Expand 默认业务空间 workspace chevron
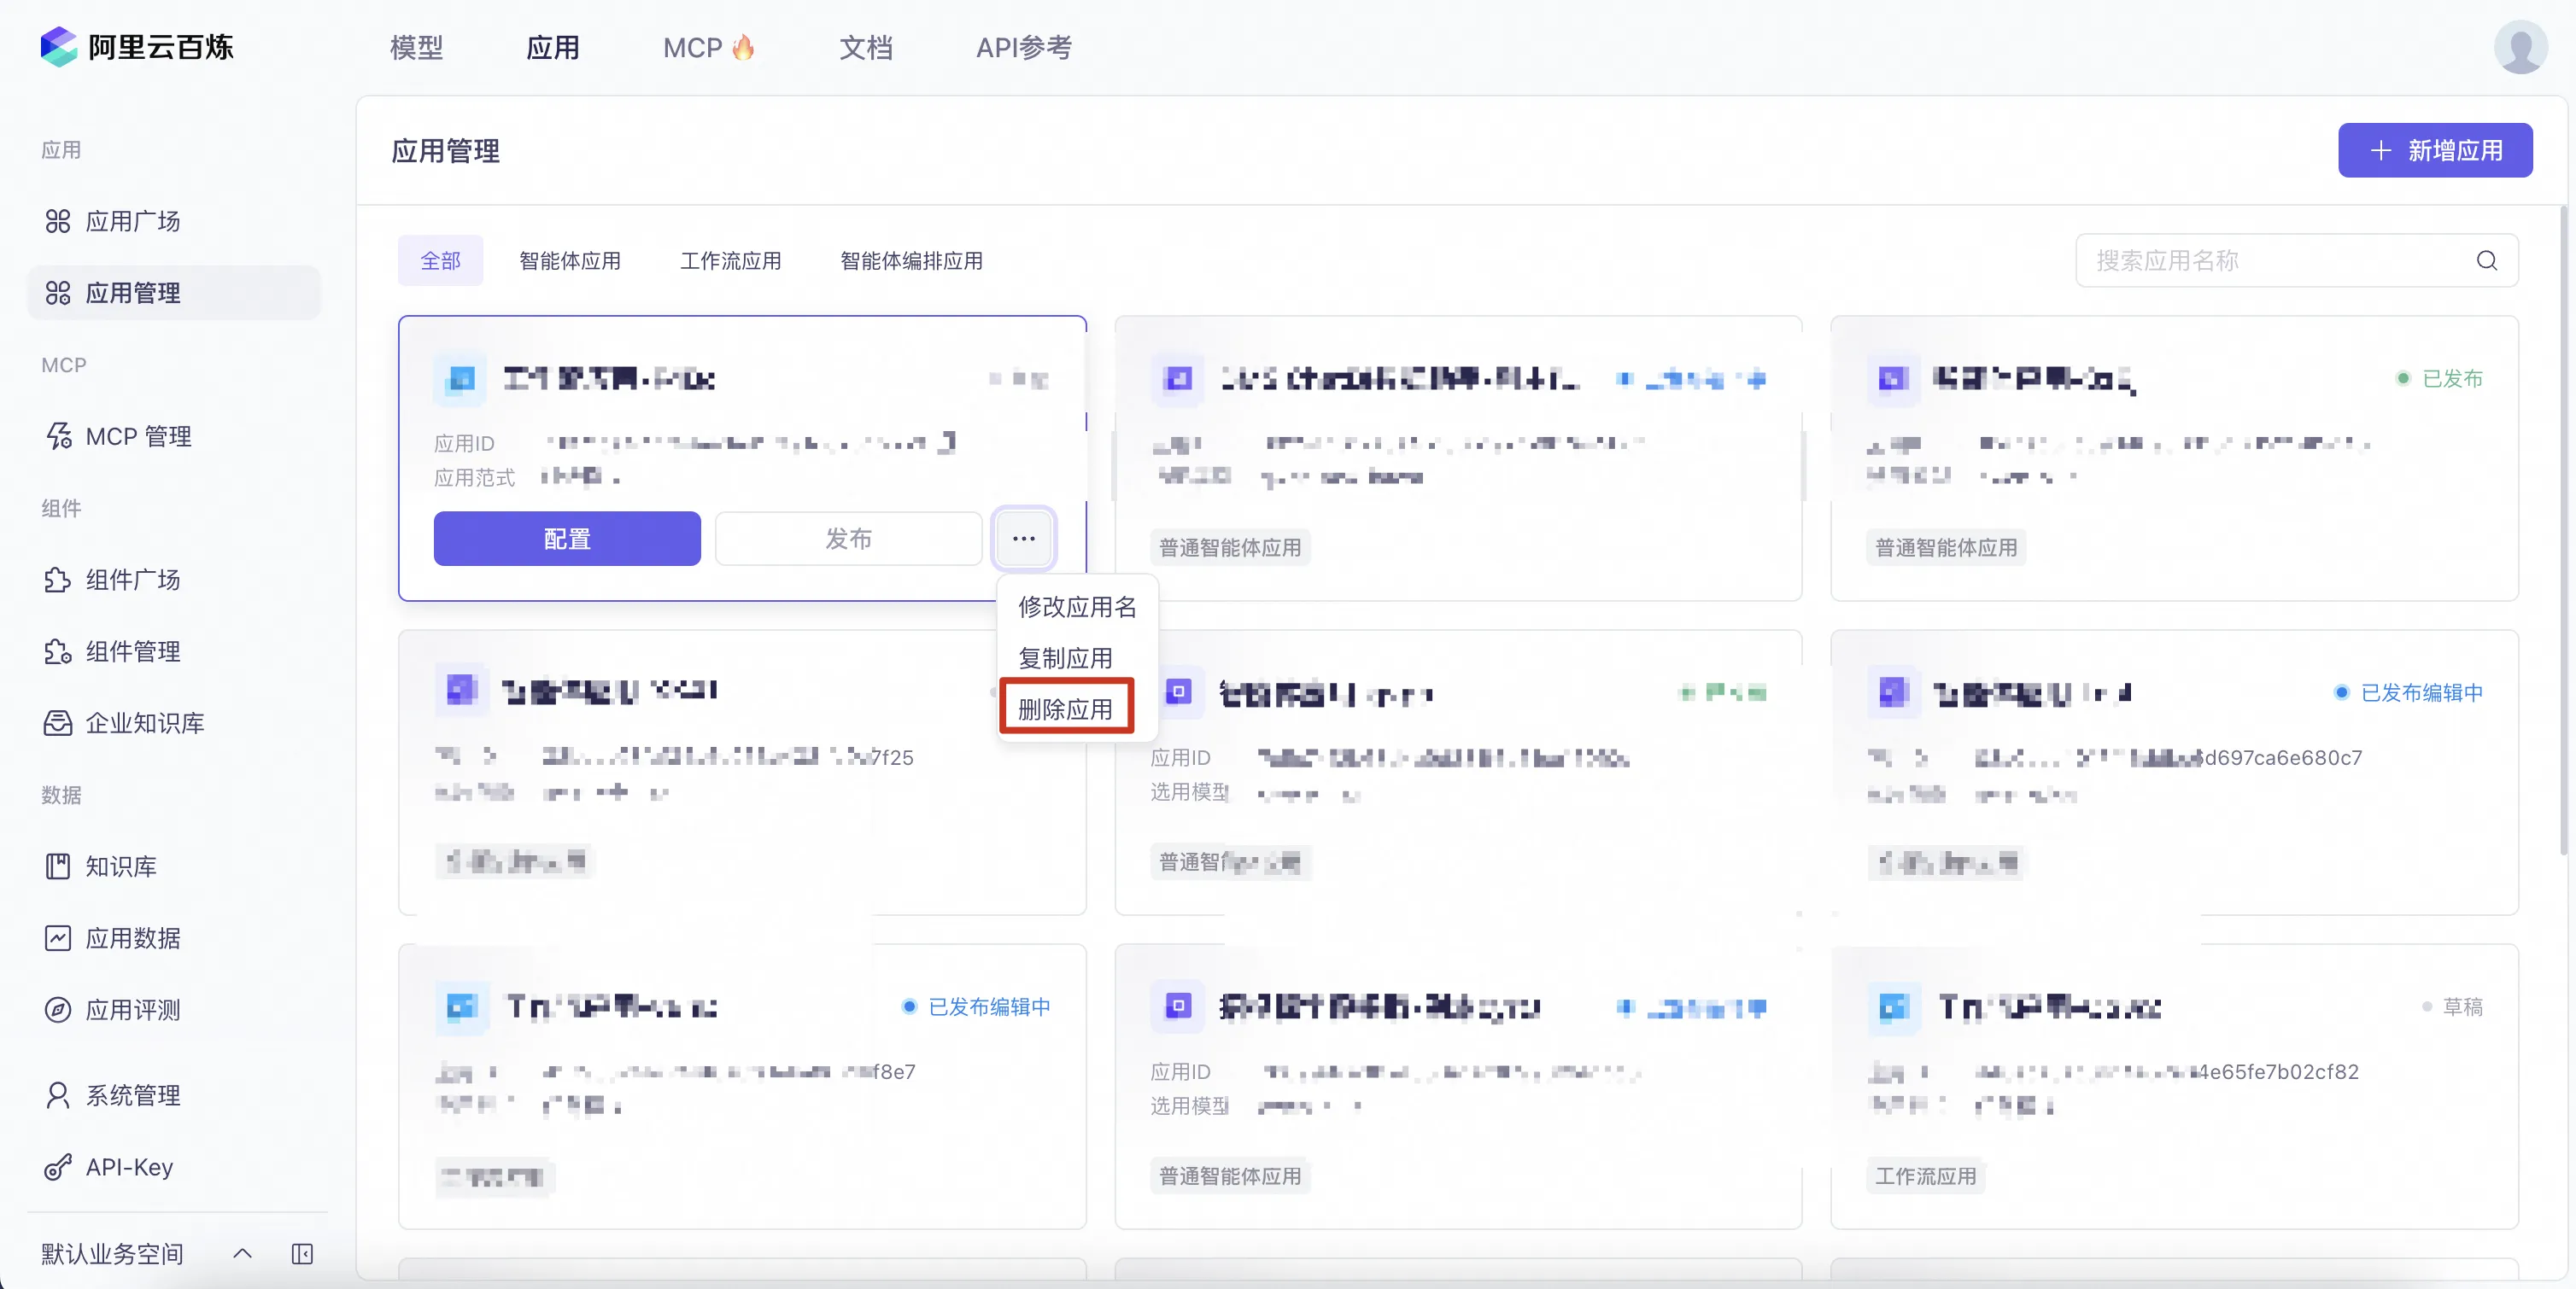2576x1289 pixels. click(x=242, y=1253)
